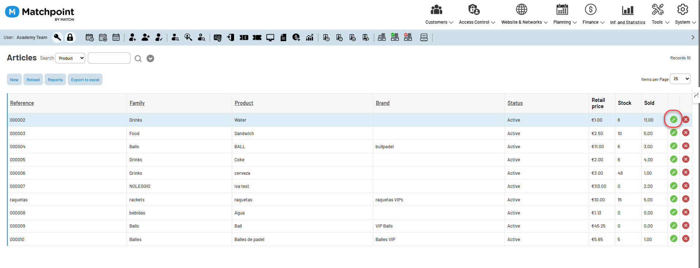
Task: Click the padlock icon in the toolbar
Action: (x=70, y=37)
